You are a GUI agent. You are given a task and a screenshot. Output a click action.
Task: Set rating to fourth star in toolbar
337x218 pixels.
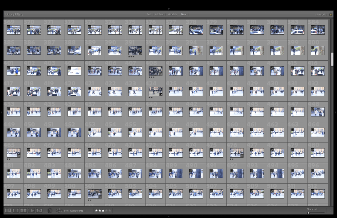coord(106,210)
